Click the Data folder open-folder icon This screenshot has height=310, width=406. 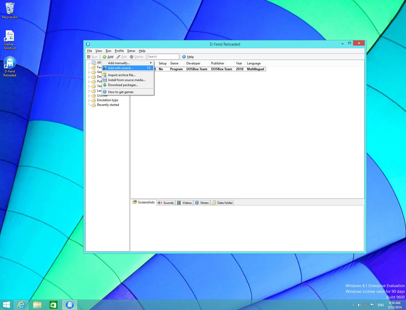214,203
